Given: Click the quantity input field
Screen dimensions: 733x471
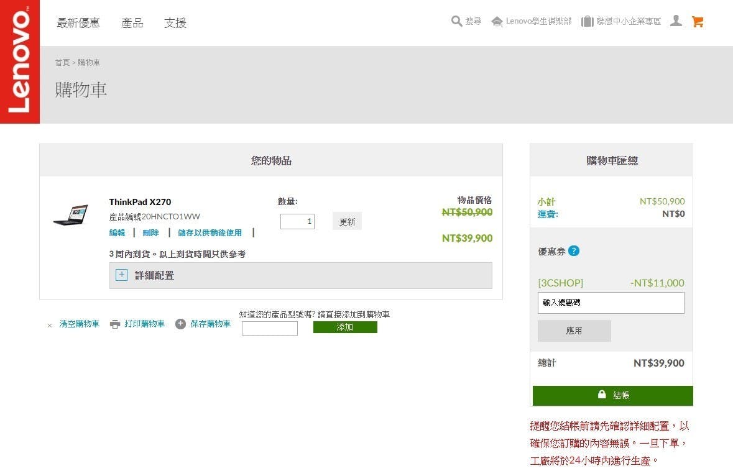Looking at the screenshot, I should 297,221.
